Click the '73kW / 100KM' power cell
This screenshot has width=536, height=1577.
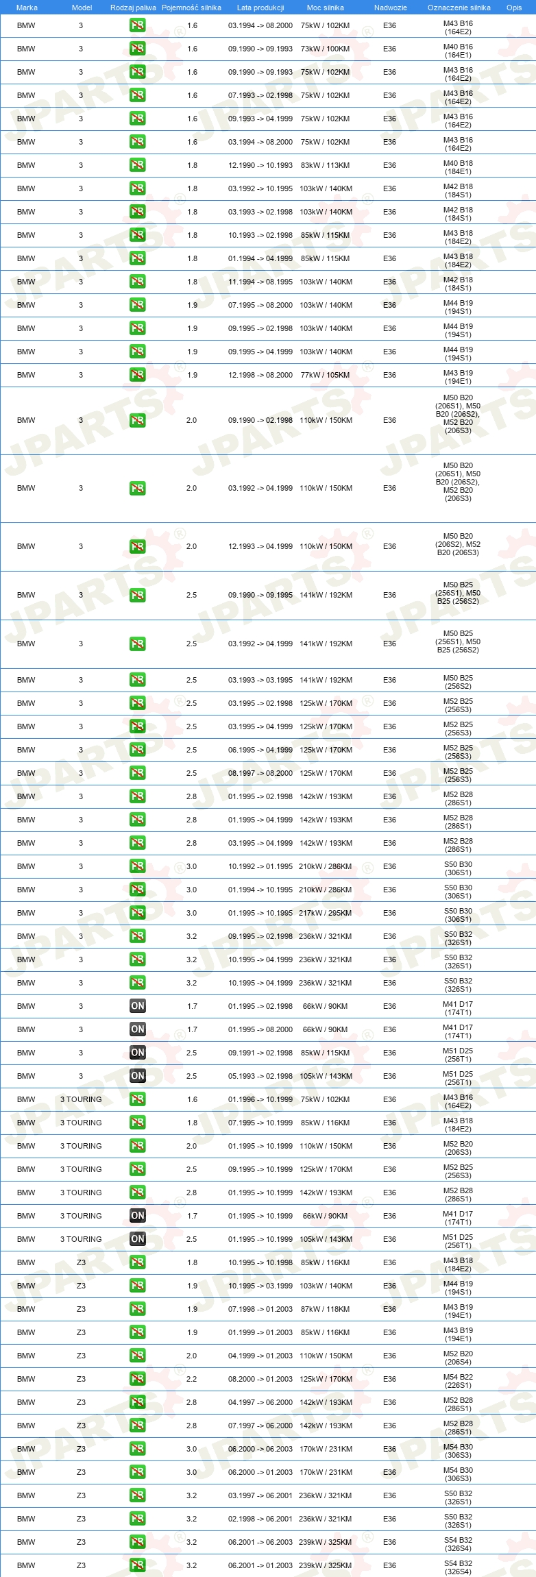(325, 49)
